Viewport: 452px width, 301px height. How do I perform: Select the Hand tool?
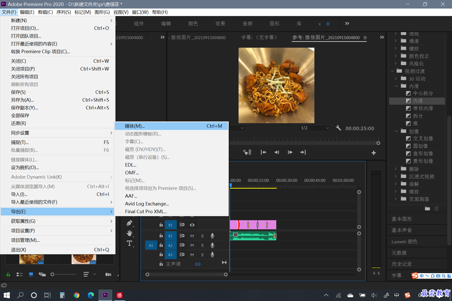[x=129, y=233]
